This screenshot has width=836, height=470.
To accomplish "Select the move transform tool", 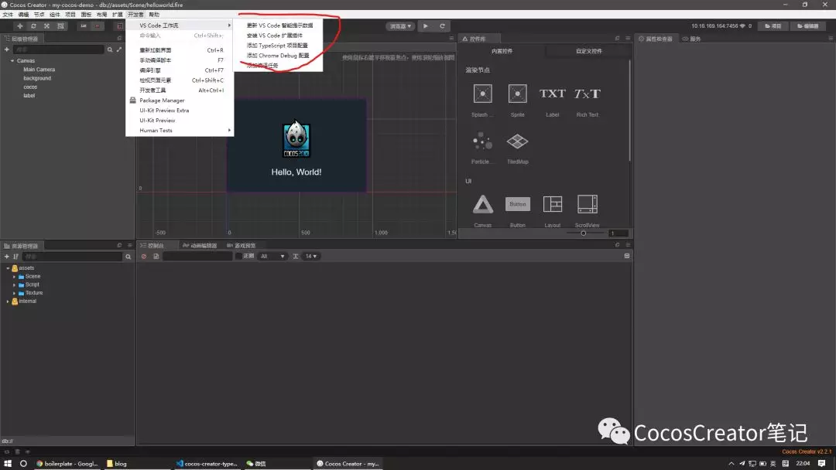I will click(x=19, y=26).
